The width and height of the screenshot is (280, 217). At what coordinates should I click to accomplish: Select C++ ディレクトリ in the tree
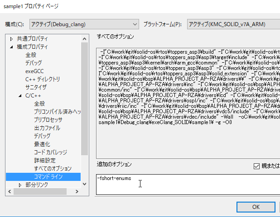(x=43, y=79)
